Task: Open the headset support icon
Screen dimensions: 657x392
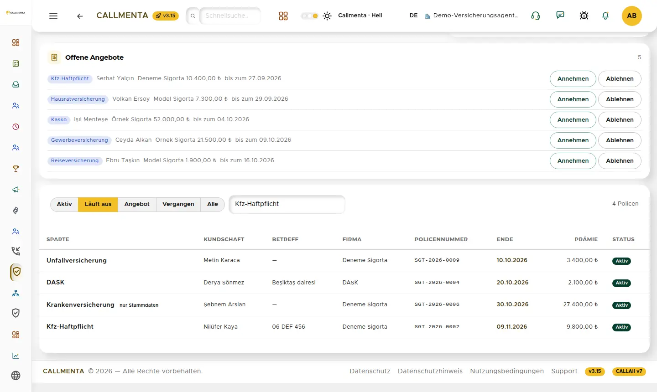Action: point(536,16)
